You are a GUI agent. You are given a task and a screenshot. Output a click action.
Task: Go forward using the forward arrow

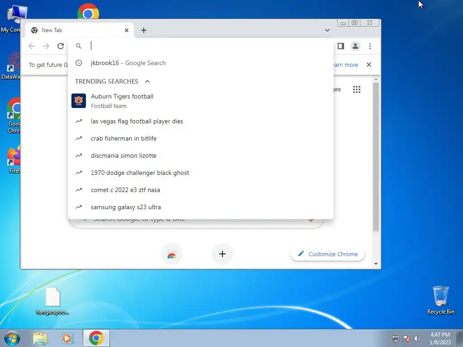[46, 46]
